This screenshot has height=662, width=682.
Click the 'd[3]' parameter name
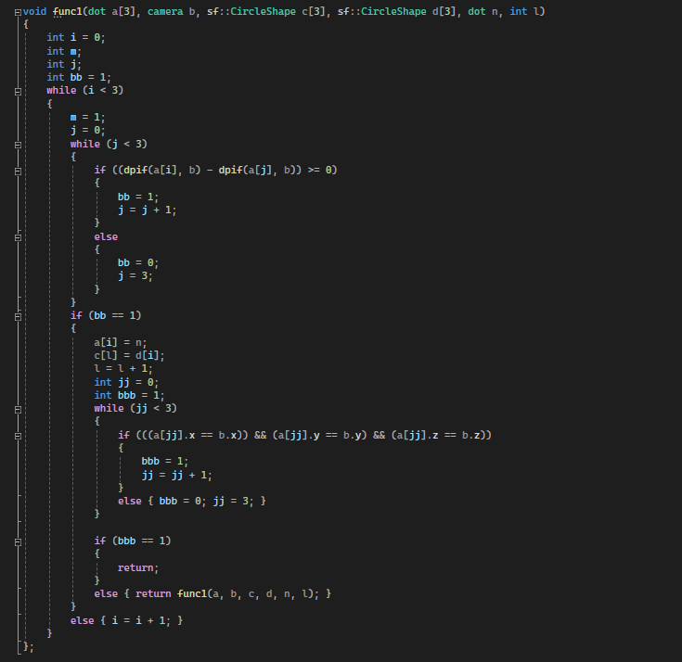point(444,11)
